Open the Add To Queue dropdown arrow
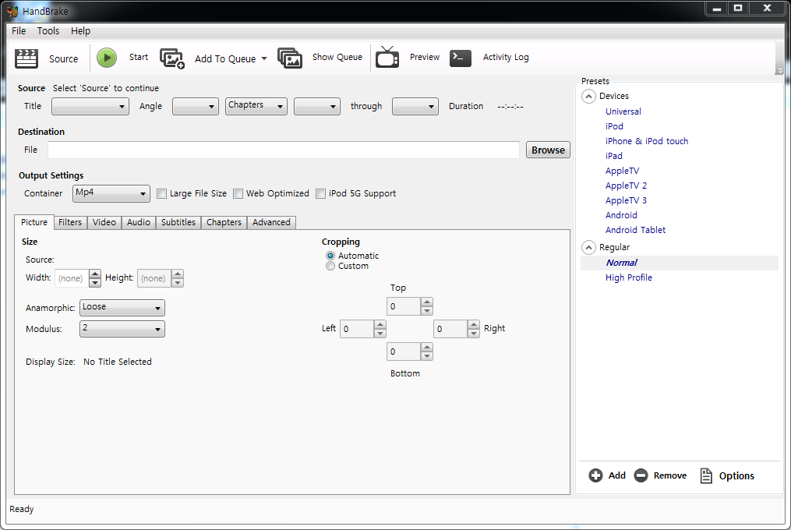Viewport: 791px width, 530px height. click(264, 58)
